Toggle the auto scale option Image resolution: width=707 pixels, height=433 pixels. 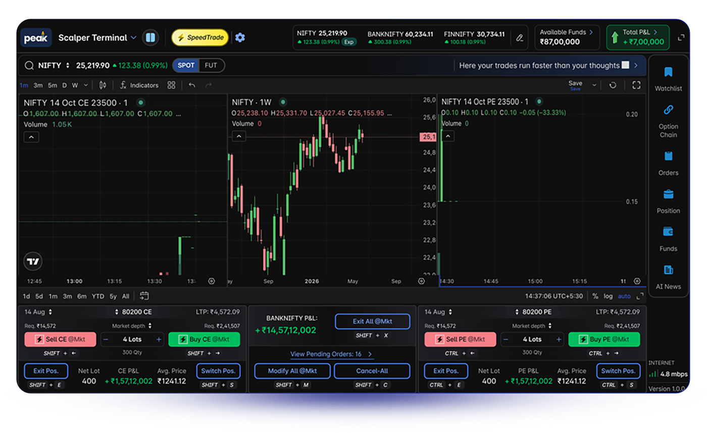click(624, 296)
